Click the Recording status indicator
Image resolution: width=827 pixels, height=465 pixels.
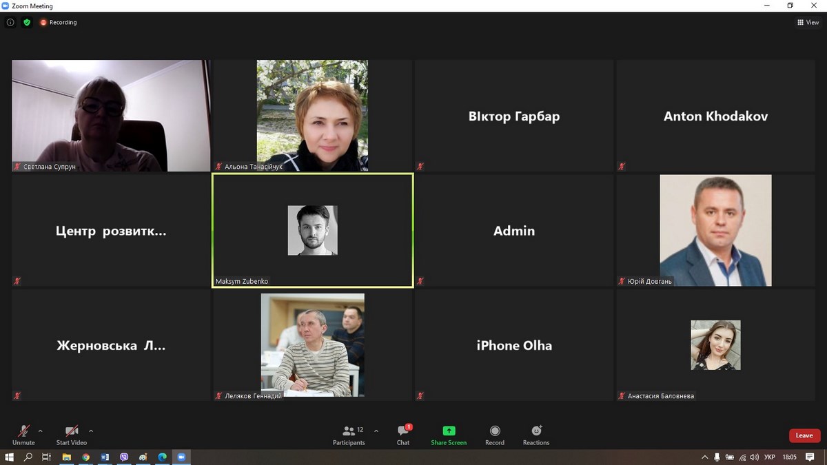pyautogui.click(x=59, y=22)
